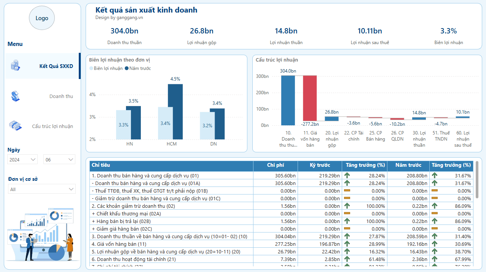Go to Cấu trúc lợi nhuận menu page
The width and height of the screenshot is (486, 272).
point(53,127)
